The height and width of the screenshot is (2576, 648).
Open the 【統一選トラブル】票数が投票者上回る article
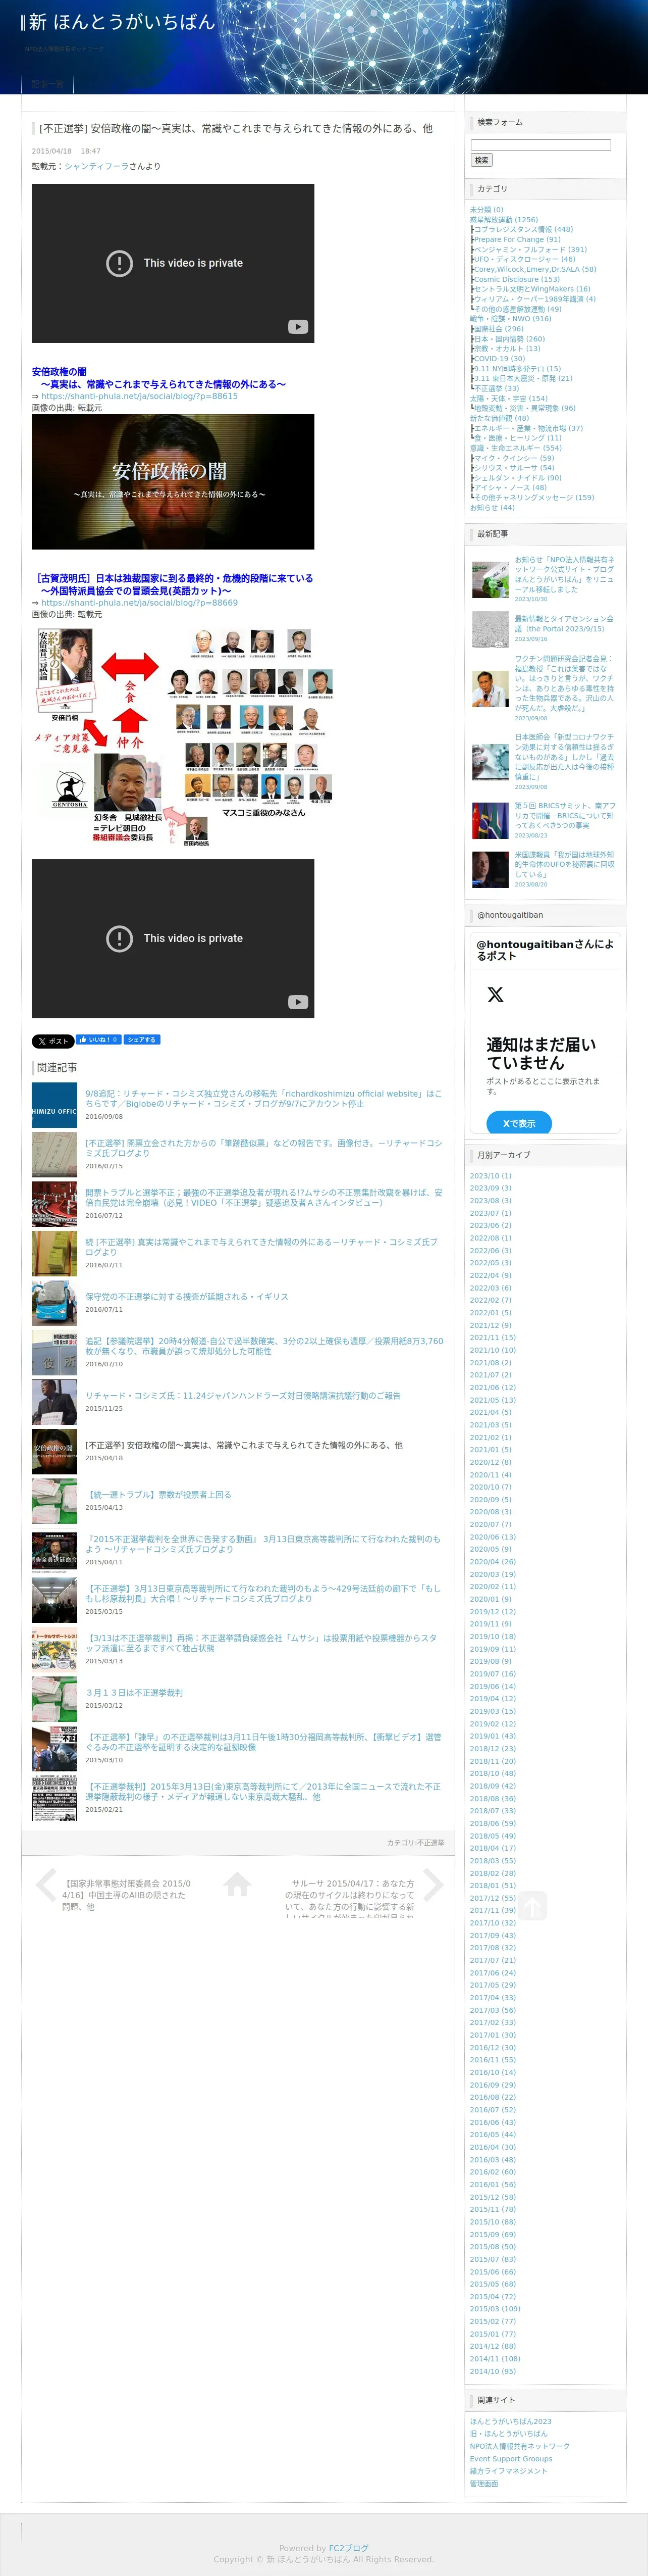pyautogui.click(x=158, y=1494)
